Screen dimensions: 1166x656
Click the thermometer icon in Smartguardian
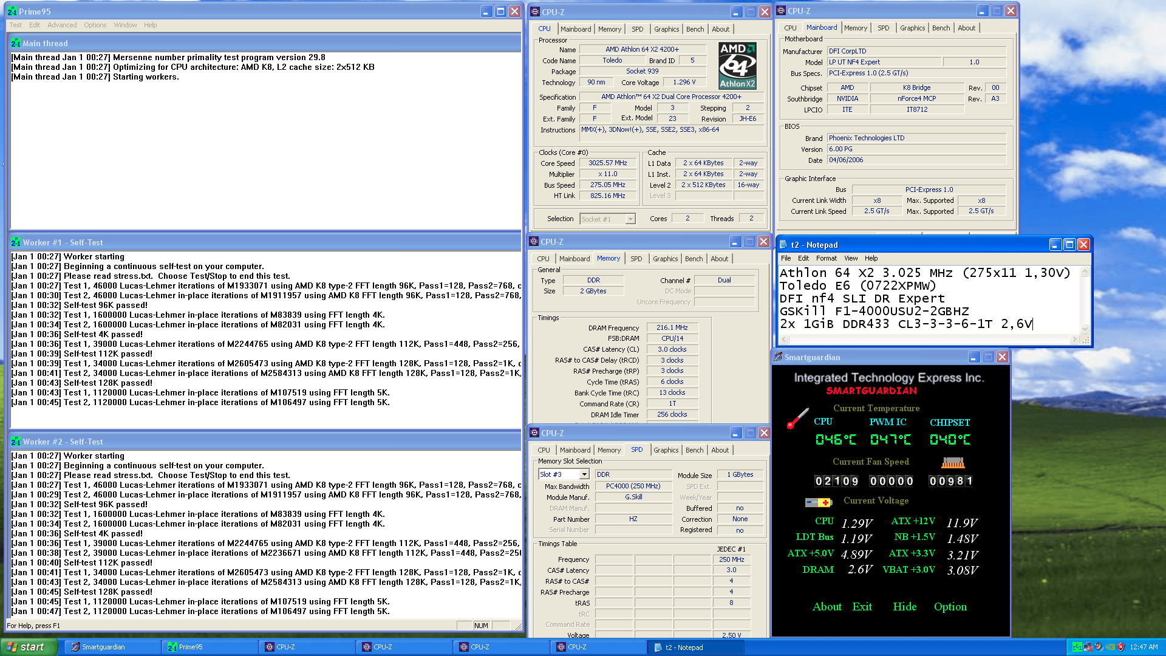point(798,418)
